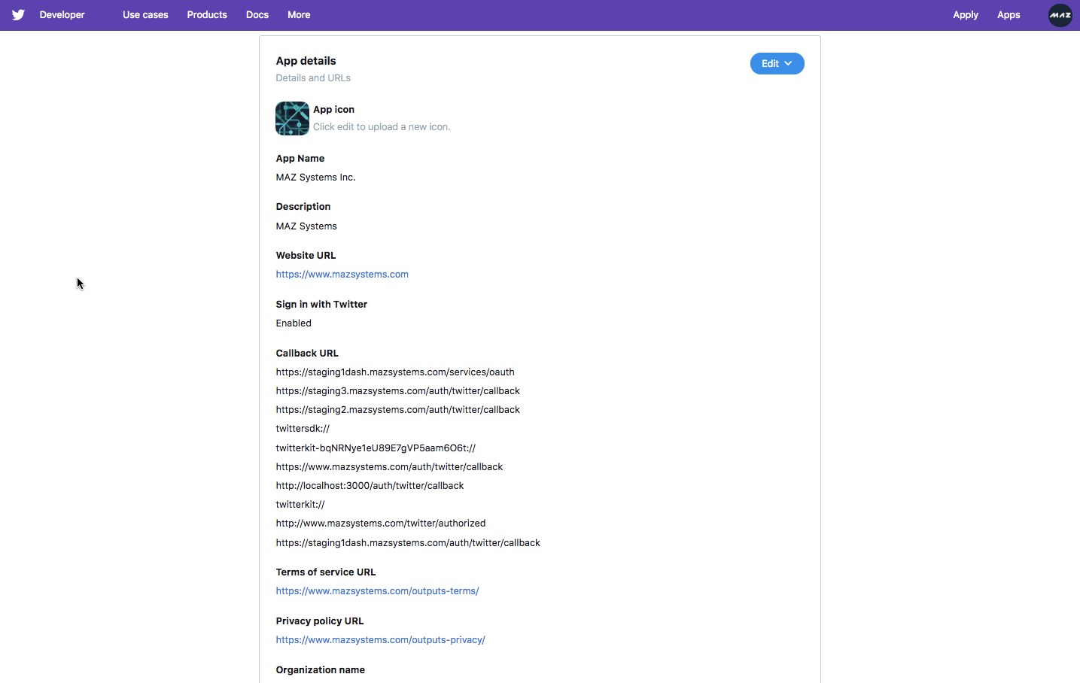The width and height of the screenshot is (1080, 683).
Task: Click the https://www.mazsystems.com/auth/twitter/callback URL
Action: (x=389, y=467)
